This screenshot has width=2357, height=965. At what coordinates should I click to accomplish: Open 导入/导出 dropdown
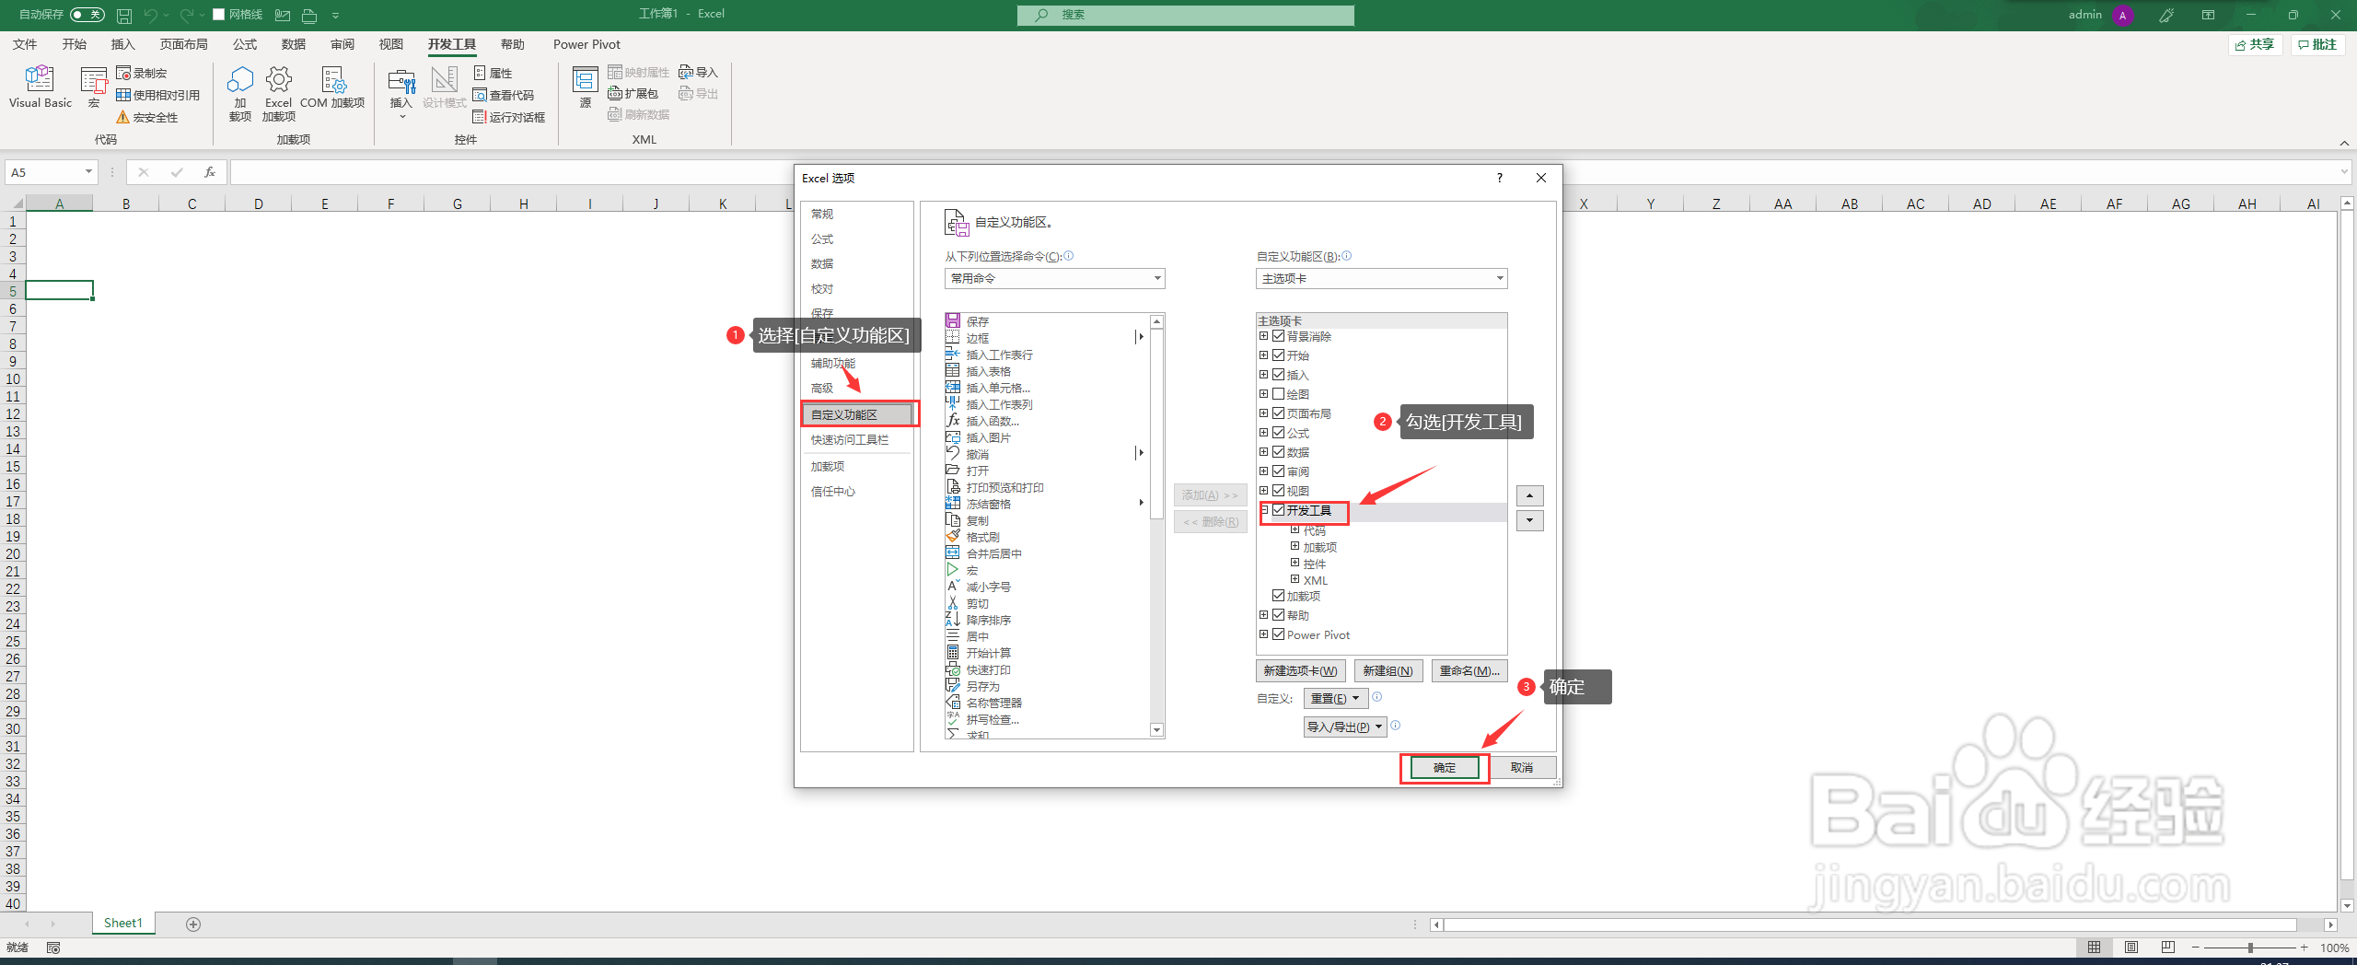[x=1345, y=727]
